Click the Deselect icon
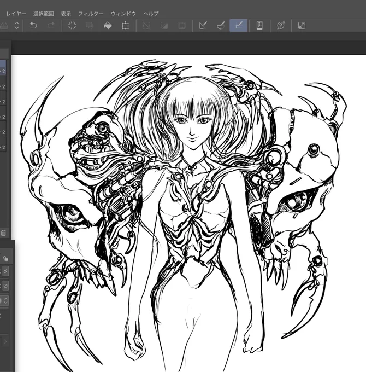This screenshot has width=366, height=372. point(146,25)
